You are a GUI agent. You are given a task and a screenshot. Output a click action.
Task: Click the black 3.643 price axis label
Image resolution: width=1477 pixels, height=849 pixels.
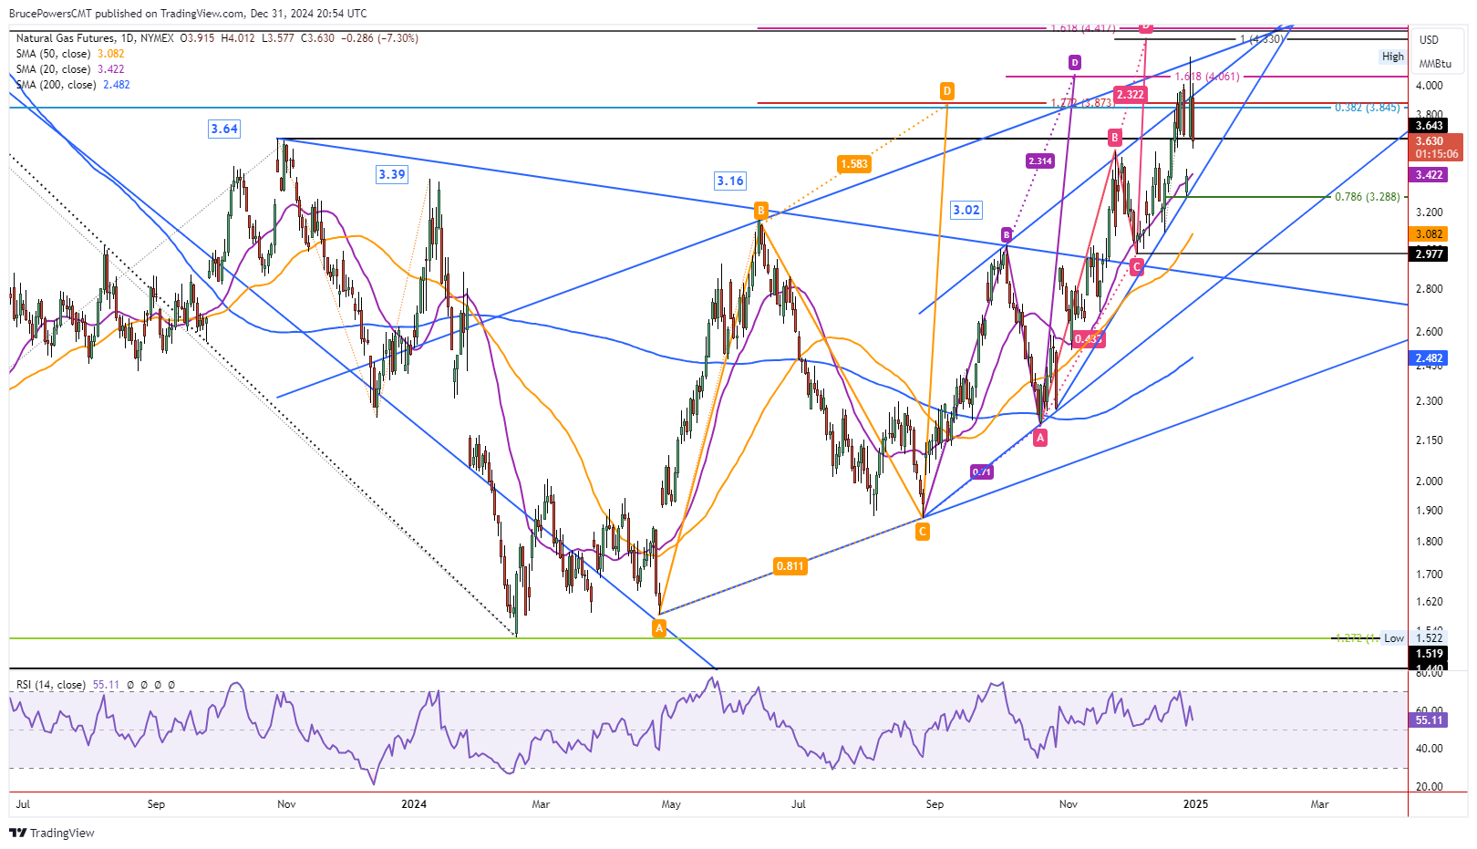1429,126
